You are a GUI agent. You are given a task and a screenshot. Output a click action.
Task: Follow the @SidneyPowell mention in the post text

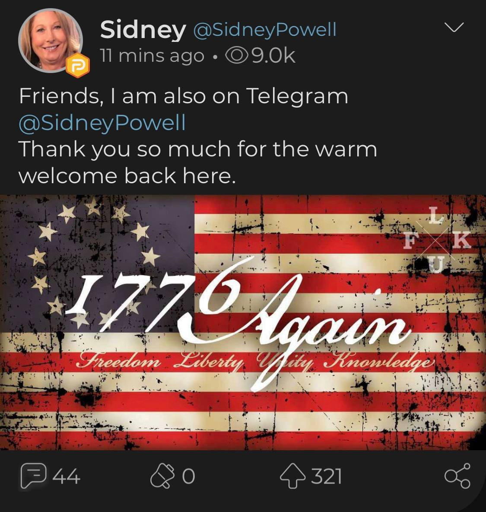[102, 122]
